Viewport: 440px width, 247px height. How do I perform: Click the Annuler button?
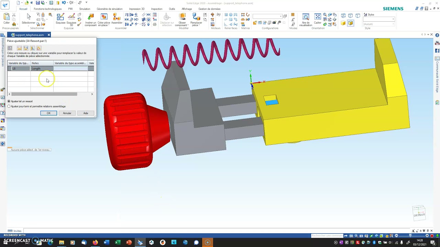point(67,113)
